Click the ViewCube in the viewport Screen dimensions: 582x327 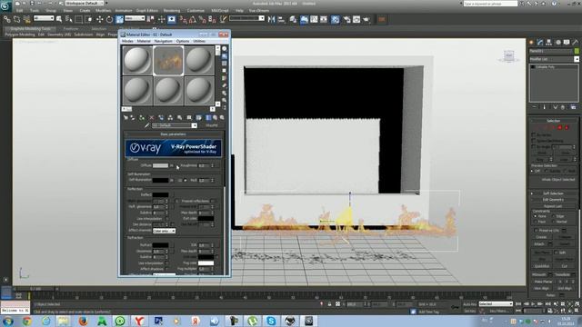click(509, 55)
